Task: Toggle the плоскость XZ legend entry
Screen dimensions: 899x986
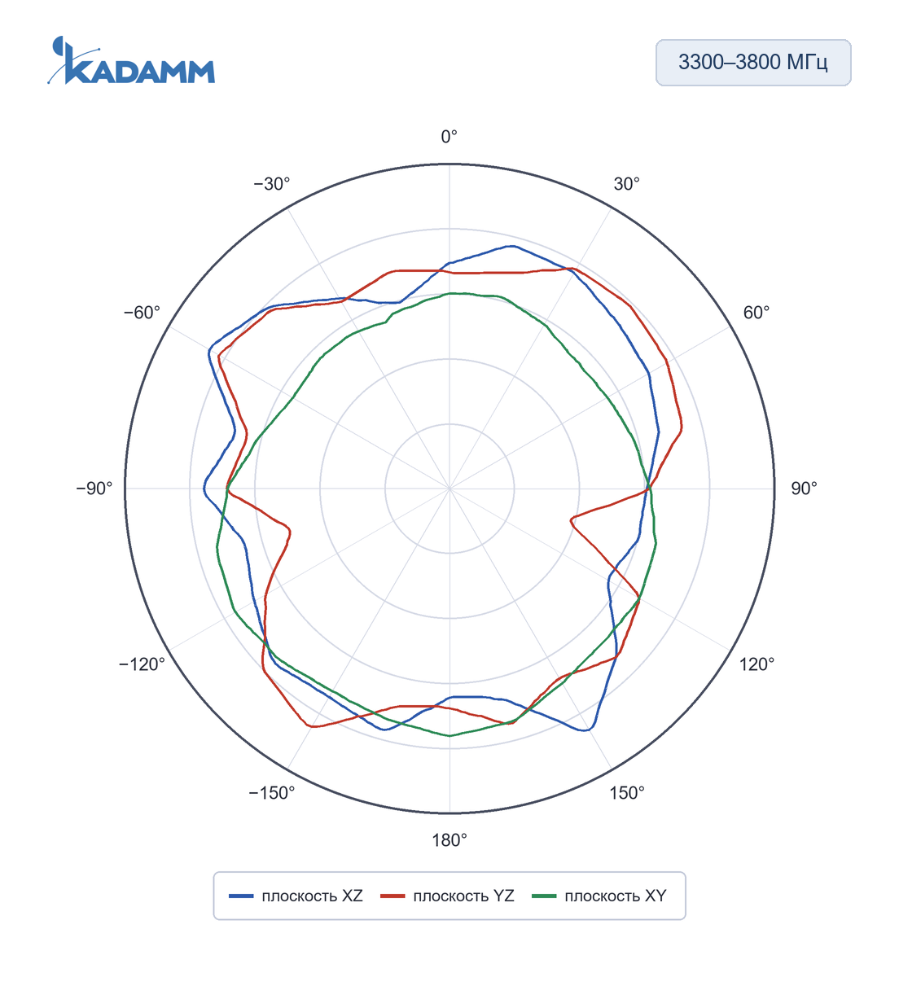Action: coord(296,896)
